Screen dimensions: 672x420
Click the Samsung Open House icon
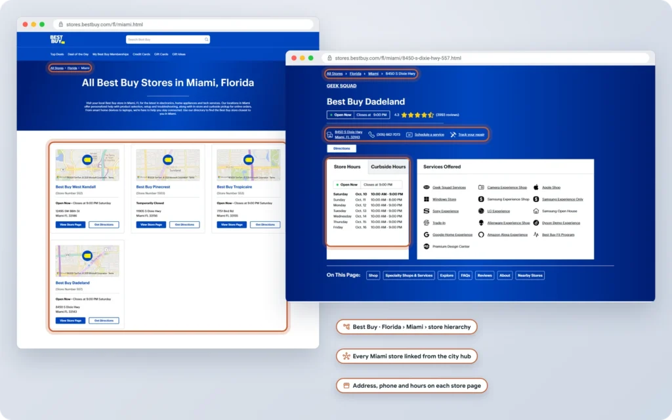(x=535, y=211)
